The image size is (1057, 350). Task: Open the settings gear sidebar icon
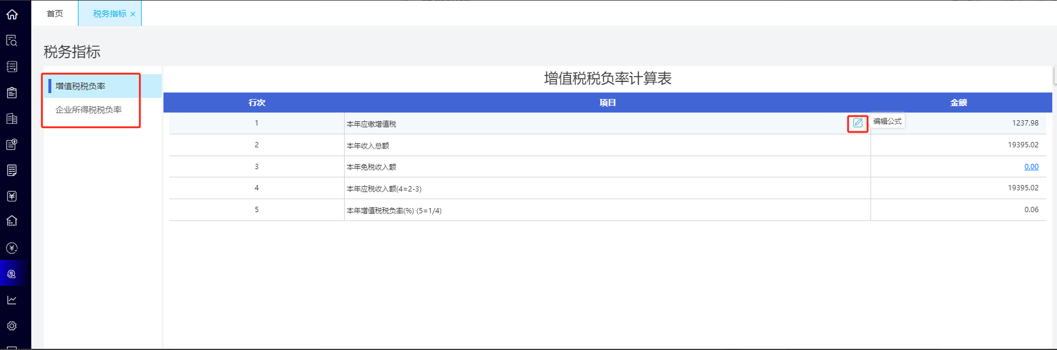12,326
